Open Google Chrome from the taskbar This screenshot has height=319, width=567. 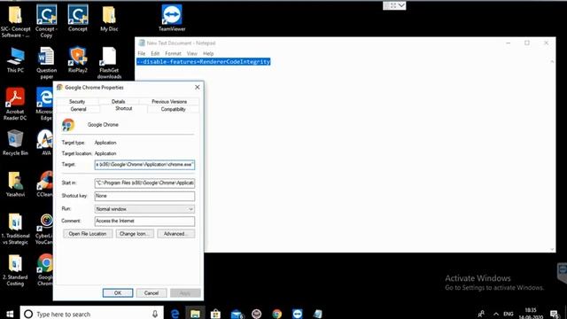277,314
